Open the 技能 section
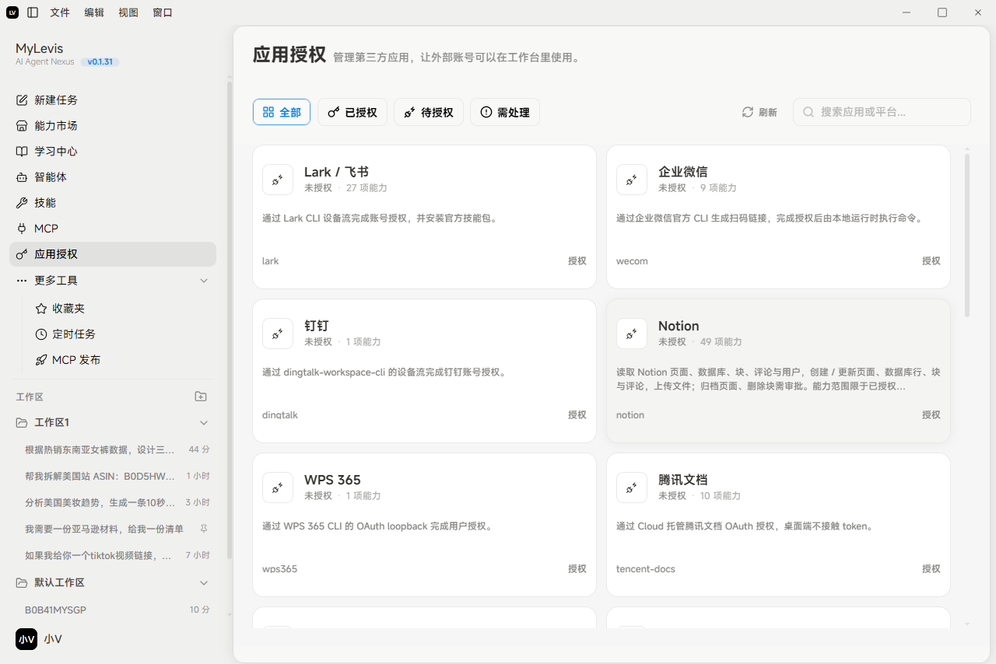 pos(113,203)
